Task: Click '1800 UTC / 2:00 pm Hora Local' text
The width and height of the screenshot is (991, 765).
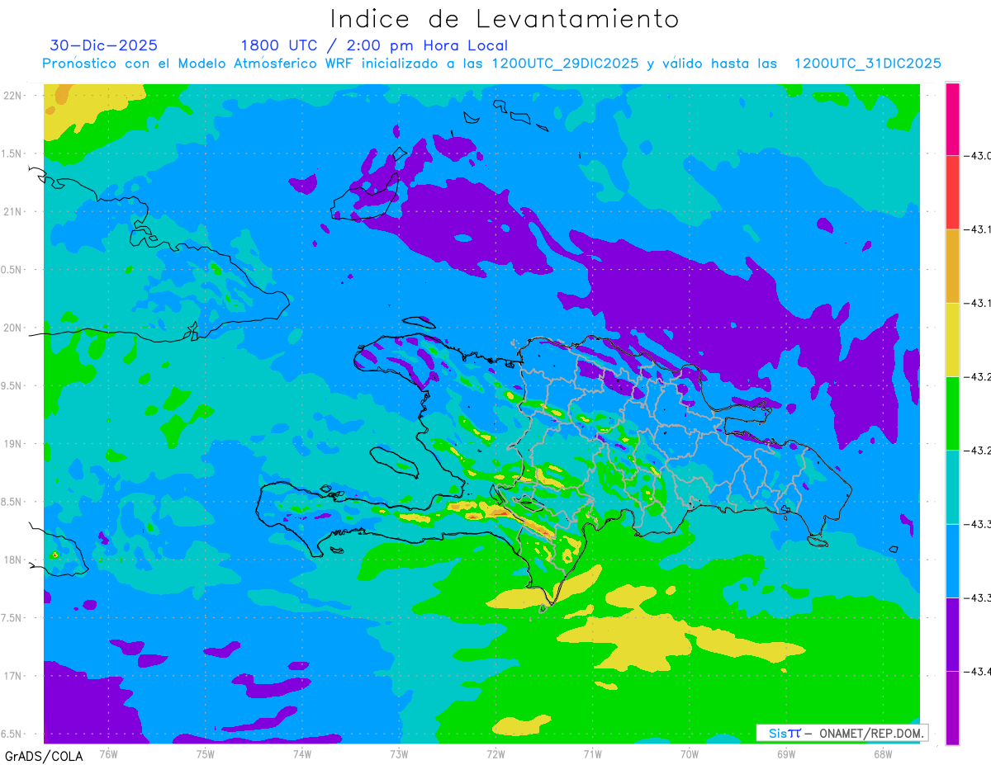Action: point(374,45)
